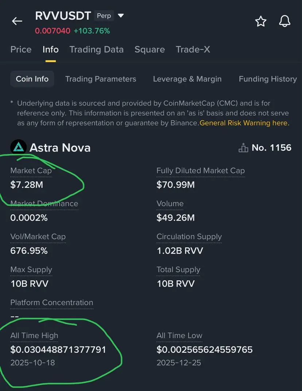The height and width of the screenshot is (391, 302).
Task: Tap the rank No. 1156 text
Action: point(271,148)
